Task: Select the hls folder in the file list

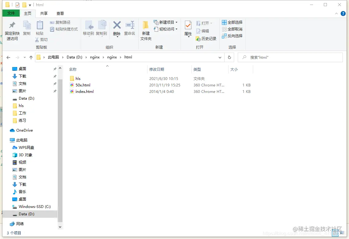Action: point(78,78)
